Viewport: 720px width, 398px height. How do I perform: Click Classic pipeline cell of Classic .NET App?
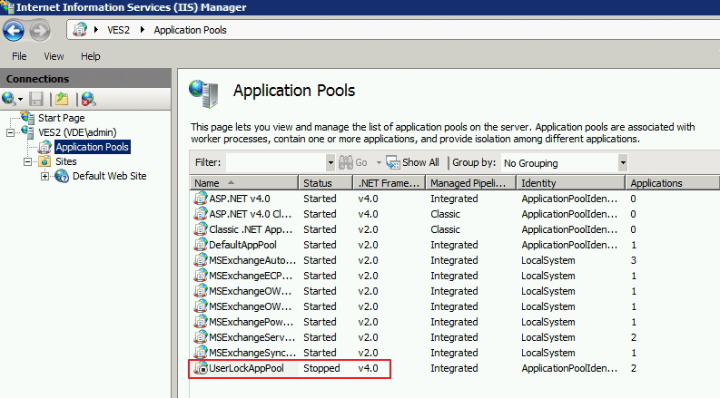click(446, 229)
